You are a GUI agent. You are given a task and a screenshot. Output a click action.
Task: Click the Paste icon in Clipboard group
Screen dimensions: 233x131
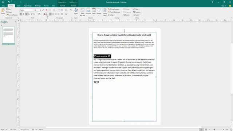pos(3,11)
